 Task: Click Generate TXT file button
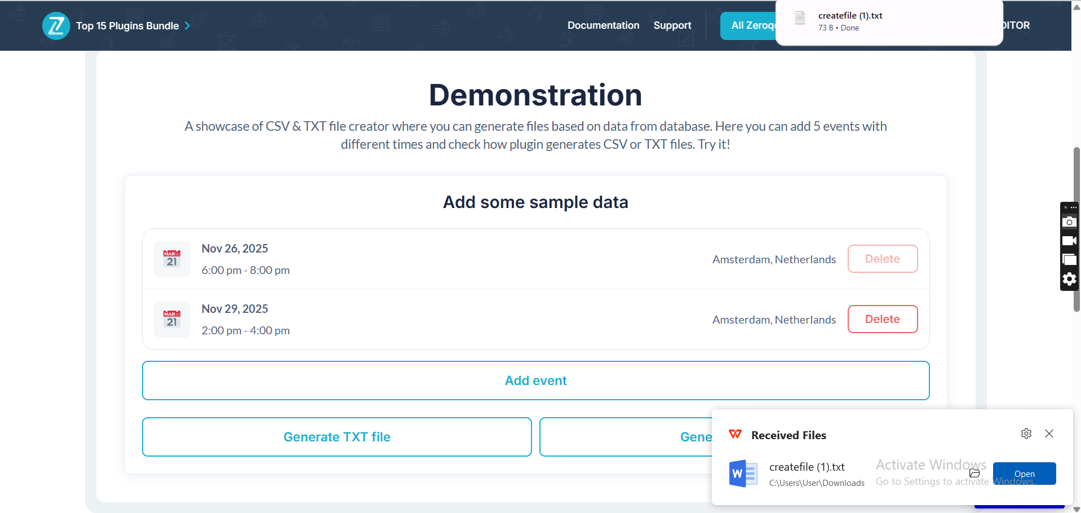click(x=336, y=437)
